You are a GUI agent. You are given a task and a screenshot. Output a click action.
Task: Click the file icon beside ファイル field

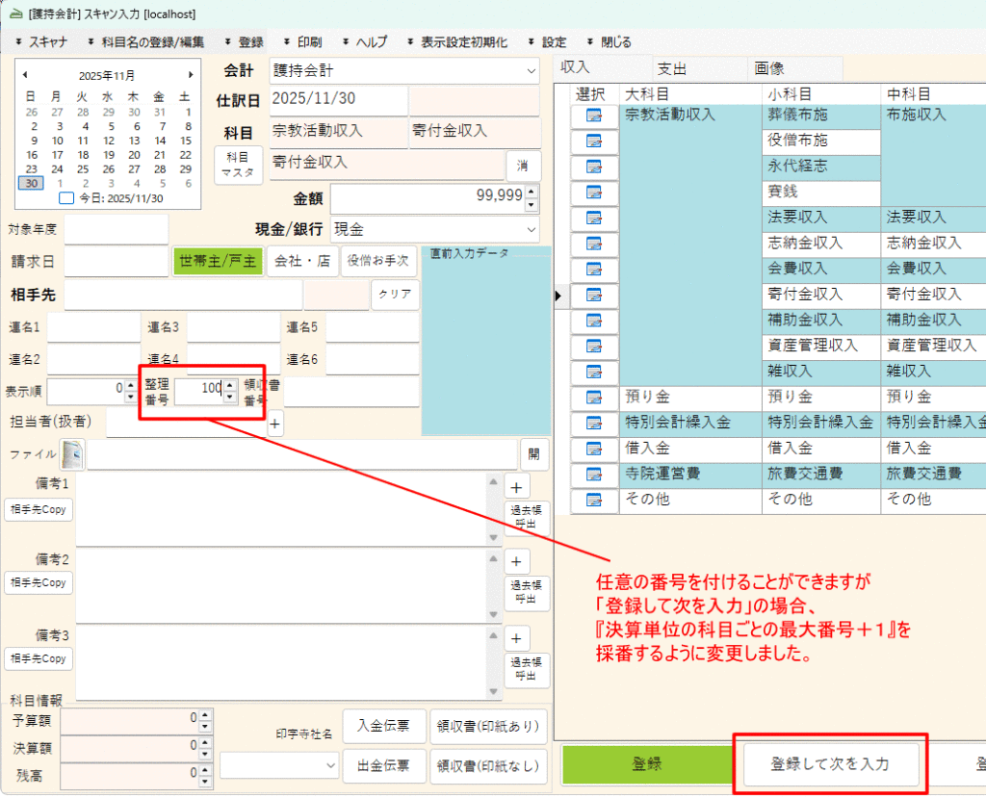[x=73, y=452]
